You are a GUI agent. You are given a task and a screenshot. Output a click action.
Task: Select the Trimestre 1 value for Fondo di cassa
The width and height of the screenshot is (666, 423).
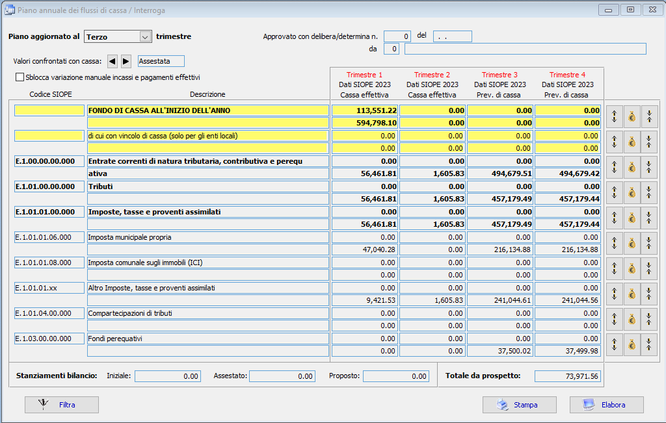tap(364, 110)
